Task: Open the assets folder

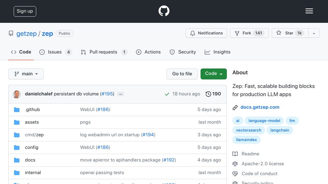Action: pyautogui.click(x=32, y=122)
